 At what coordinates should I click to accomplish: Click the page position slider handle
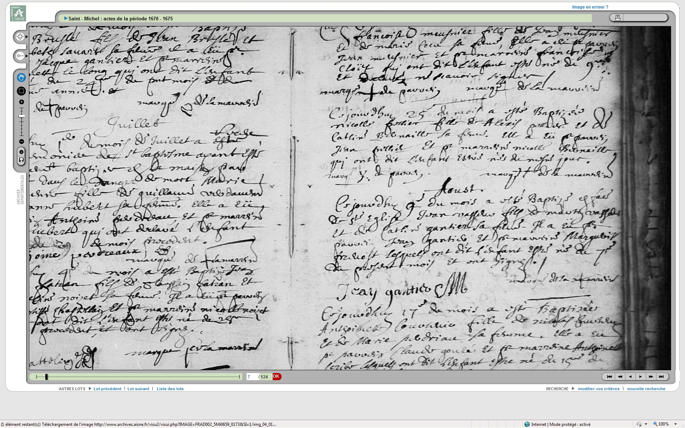pos(46,377)
